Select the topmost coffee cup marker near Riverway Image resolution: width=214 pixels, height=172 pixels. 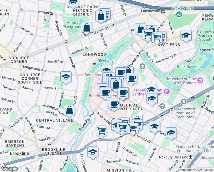(121, 73)
